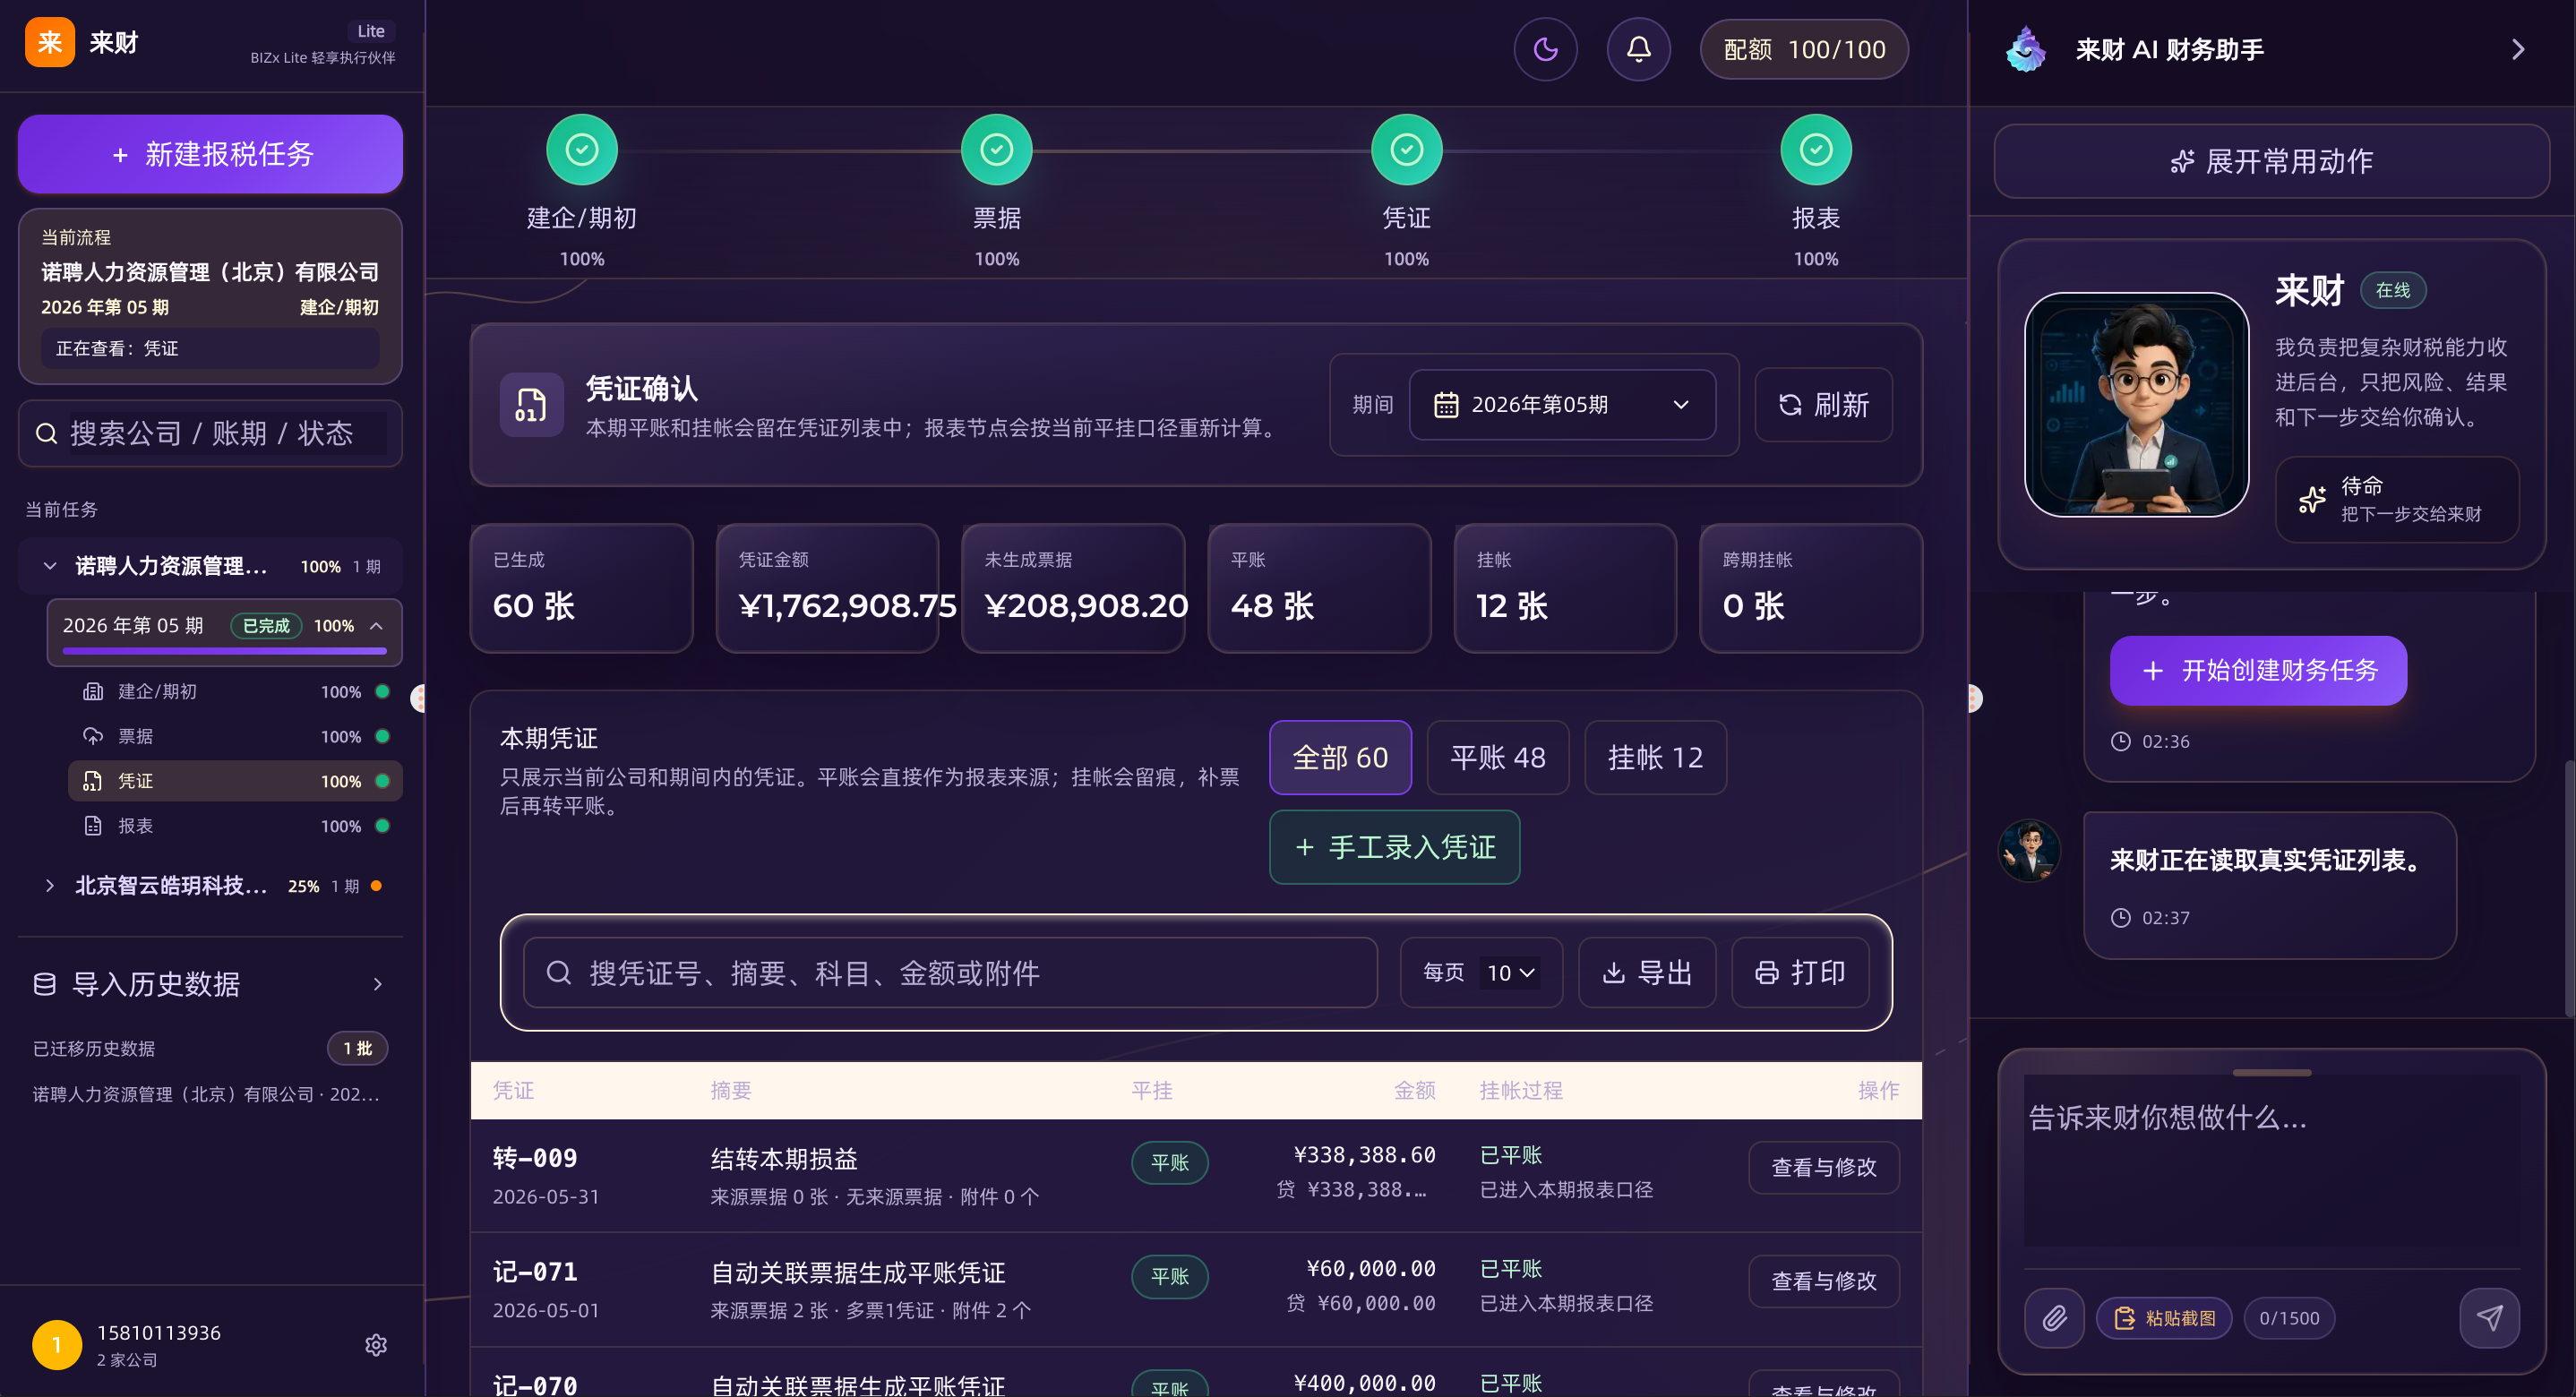Click the 配额 100/100 quota pill
Image resolution: width=2576 pixels, height=1397 pixels.
[1804, 49]
